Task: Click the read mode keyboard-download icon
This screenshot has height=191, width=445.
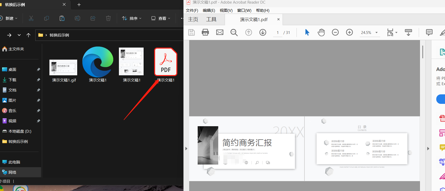Action: [408, 32]
